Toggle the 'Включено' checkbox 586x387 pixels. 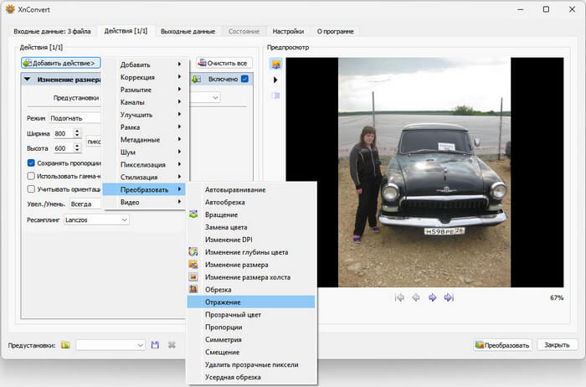[244, 80]
